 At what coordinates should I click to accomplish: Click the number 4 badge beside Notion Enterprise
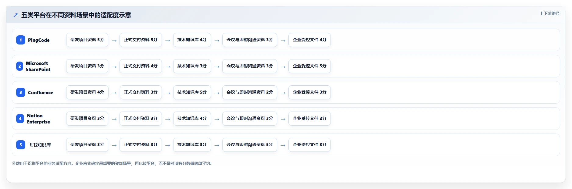(x=20, y=119)
